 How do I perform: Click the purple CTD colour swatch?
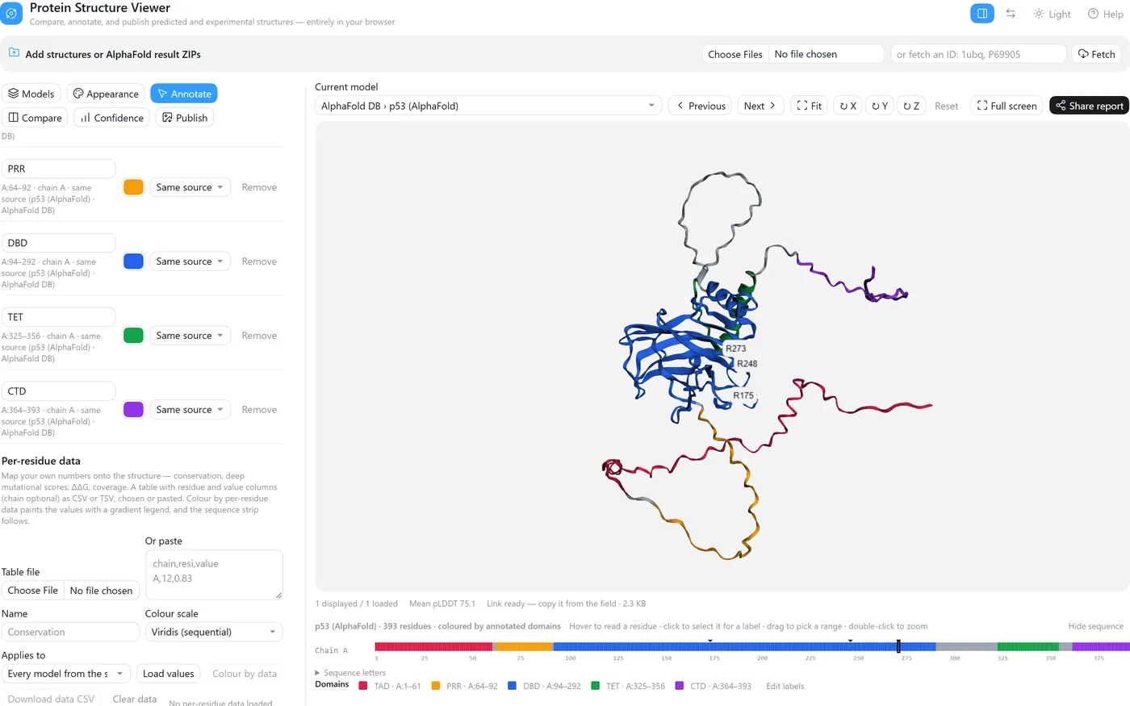coord(133,410)
